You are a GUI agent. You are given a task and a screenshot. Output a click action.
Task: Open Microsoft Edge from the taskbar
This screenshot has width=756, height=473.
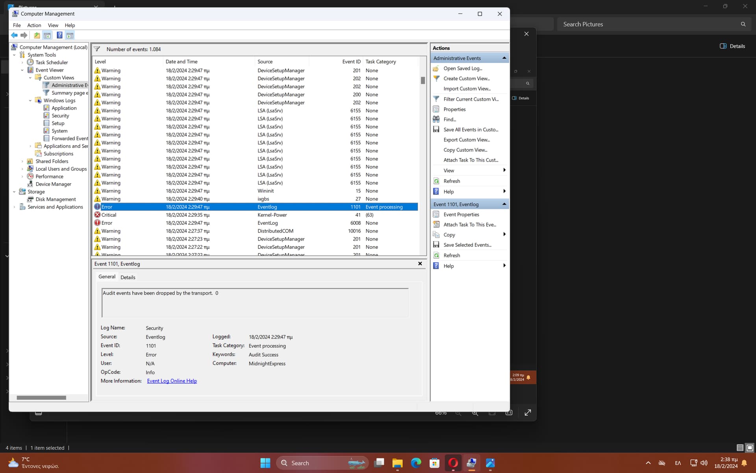(416, 463)
